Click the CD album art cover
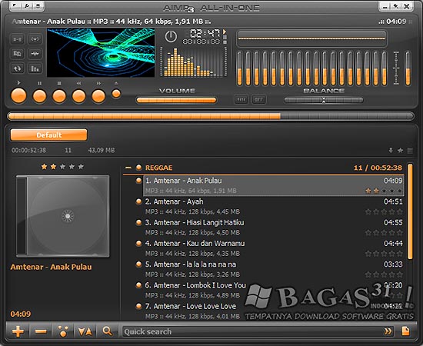Screen dimensions: 423x346 click(x=63, y=216)
